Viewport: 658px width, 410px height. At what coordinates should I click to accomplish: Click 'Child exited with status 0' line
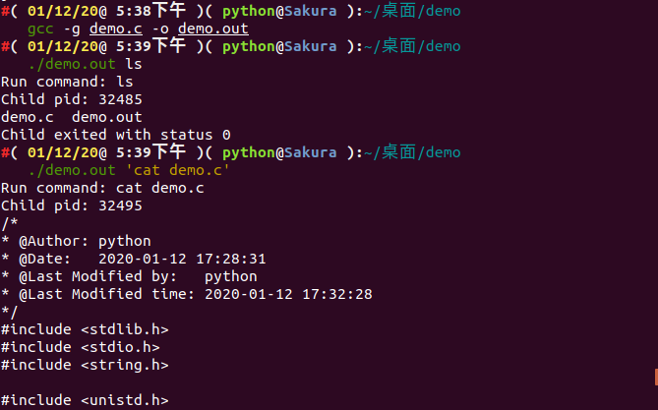coord(115,135)
